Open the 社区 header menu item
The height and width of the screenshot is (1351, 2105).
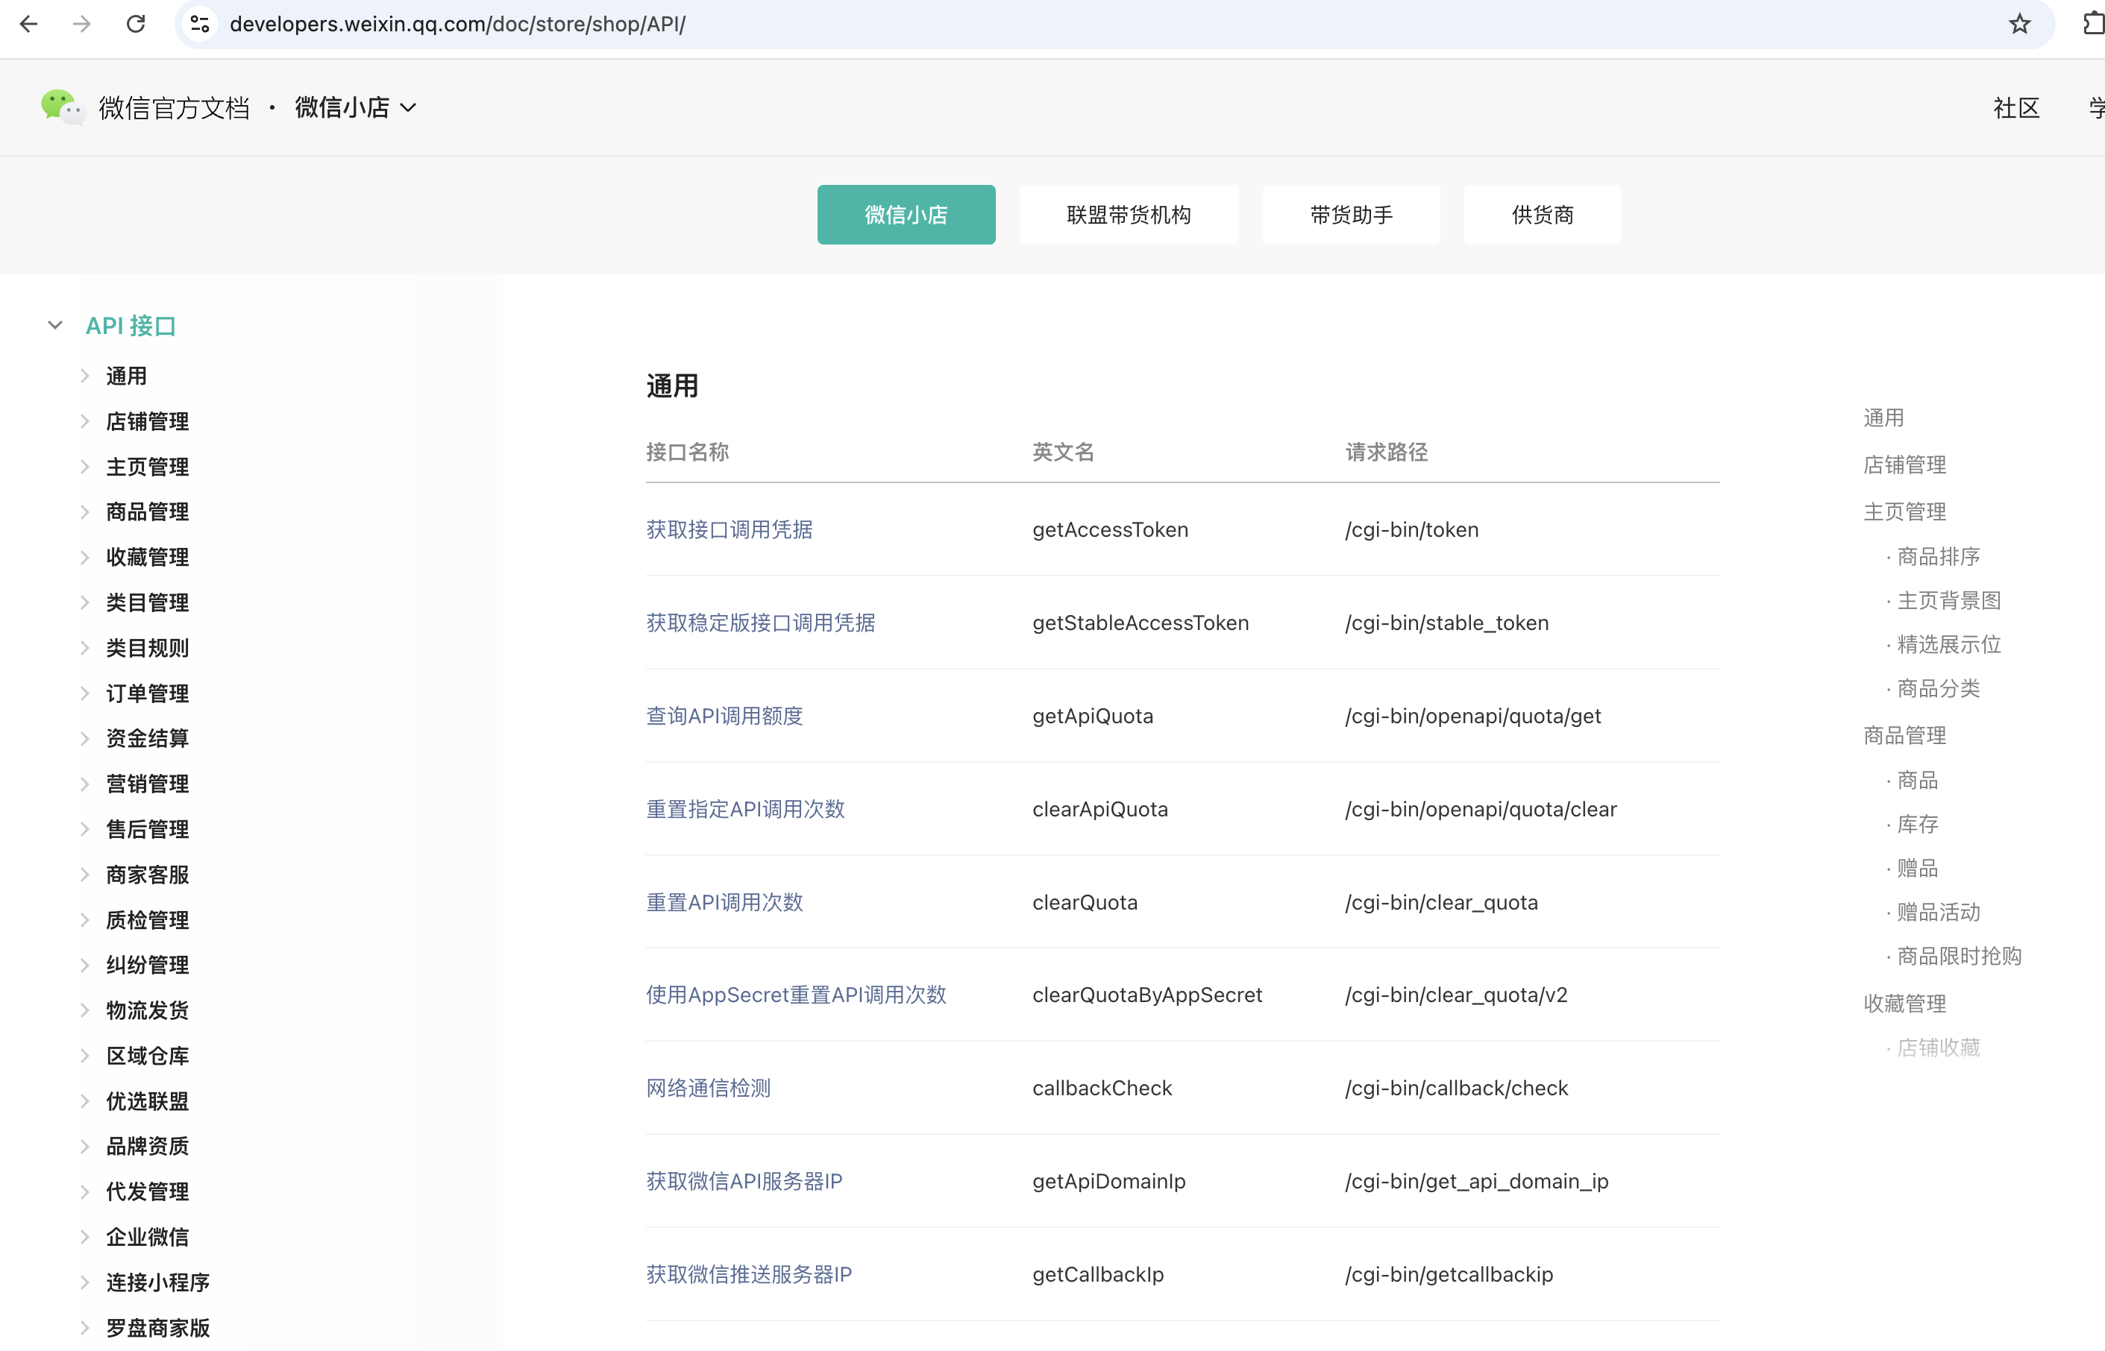click(x=2015, y=108)
